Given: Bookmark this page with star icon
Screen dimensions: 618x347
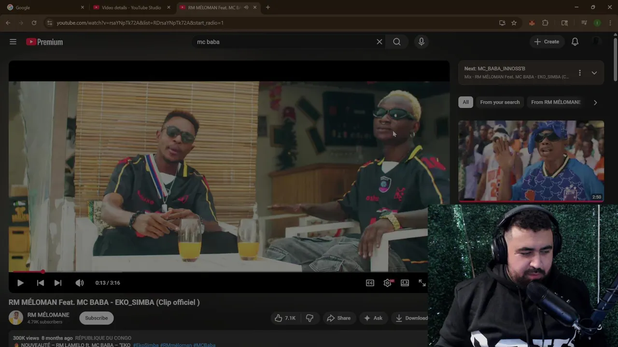Looking at the screenshot, I should [514, 23].
